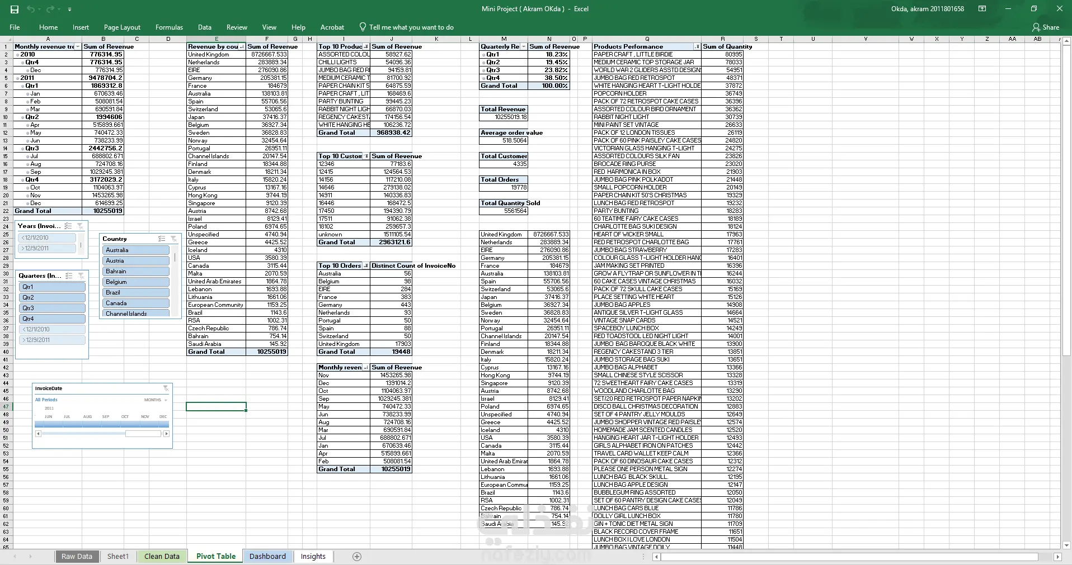Switch to the Sheet1 tab
This screenshot has width=1072, height=565.
click(x=117, y=556)
